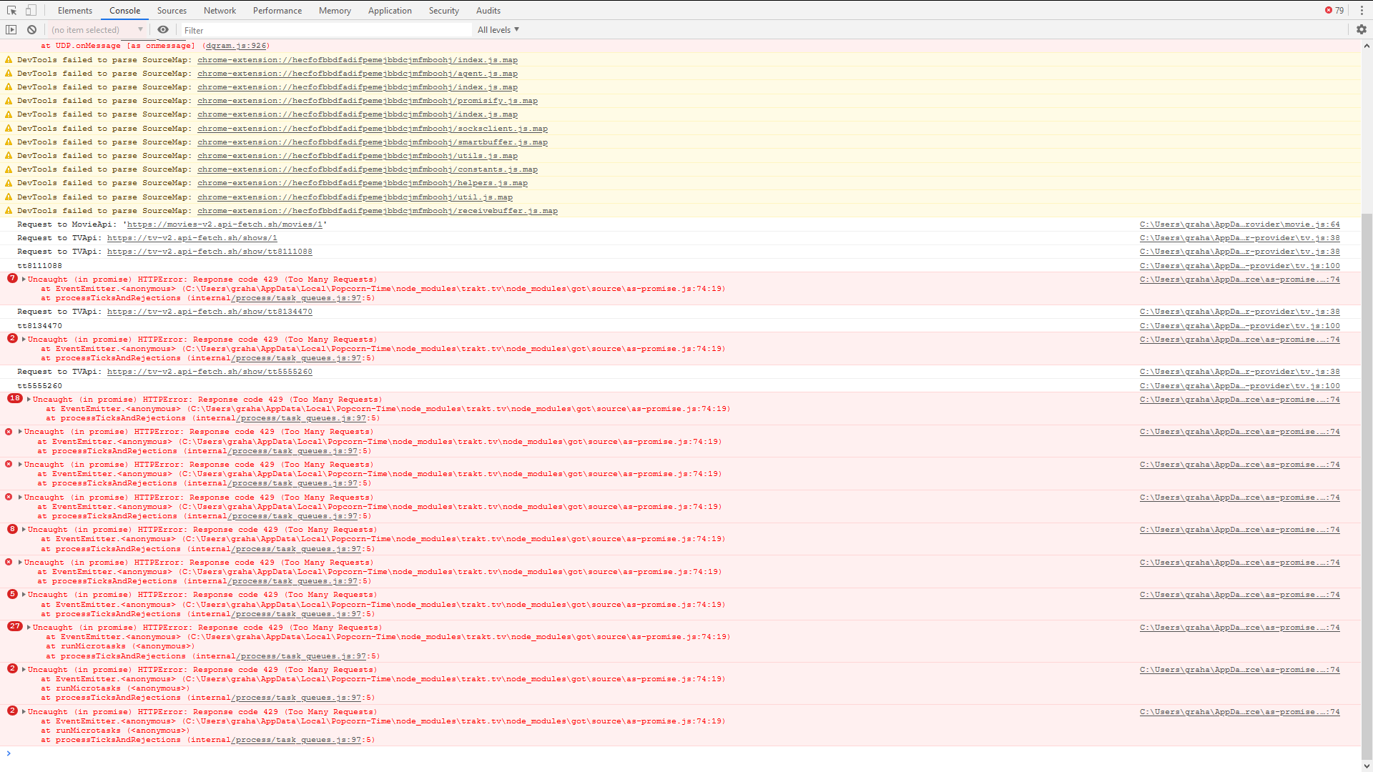Click the warning icon for helpers.js.map
This screenshot has height=772, width=1373.
click(9, 183)
